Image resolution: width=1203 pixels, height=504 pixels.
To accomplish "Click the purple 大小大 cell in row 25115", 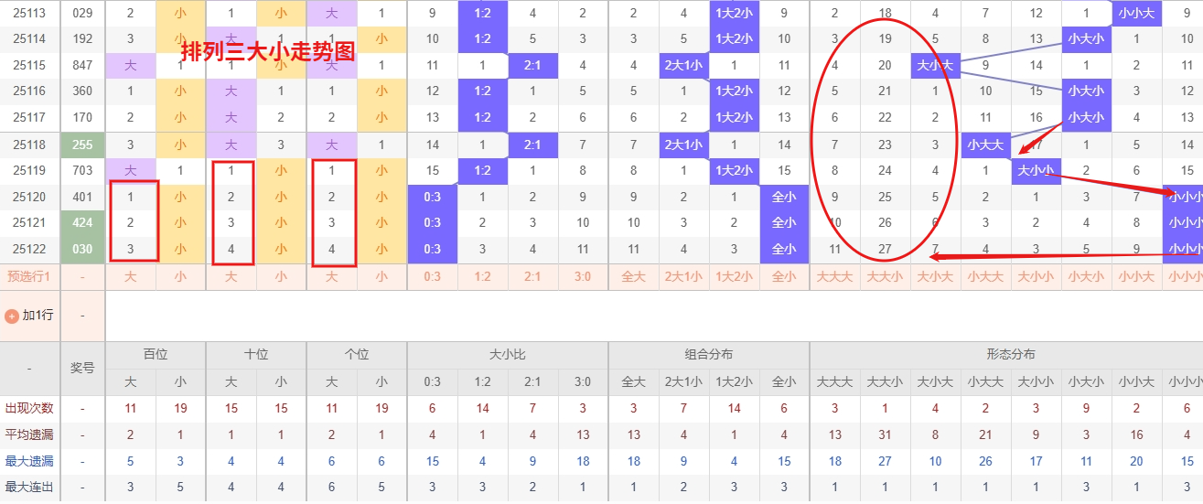I will tap(935, 66).
